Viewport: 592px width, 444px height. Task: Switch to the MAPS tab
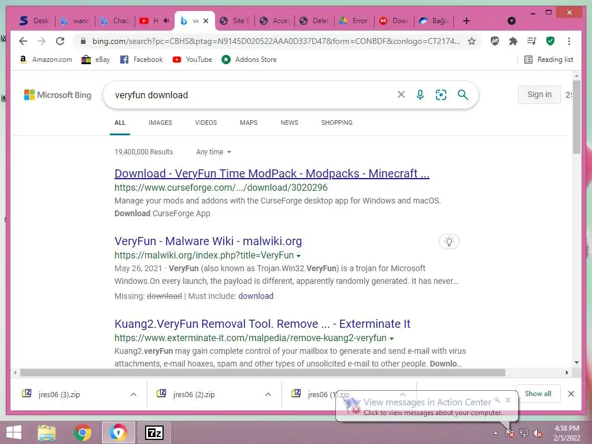(x=249, y=123)
